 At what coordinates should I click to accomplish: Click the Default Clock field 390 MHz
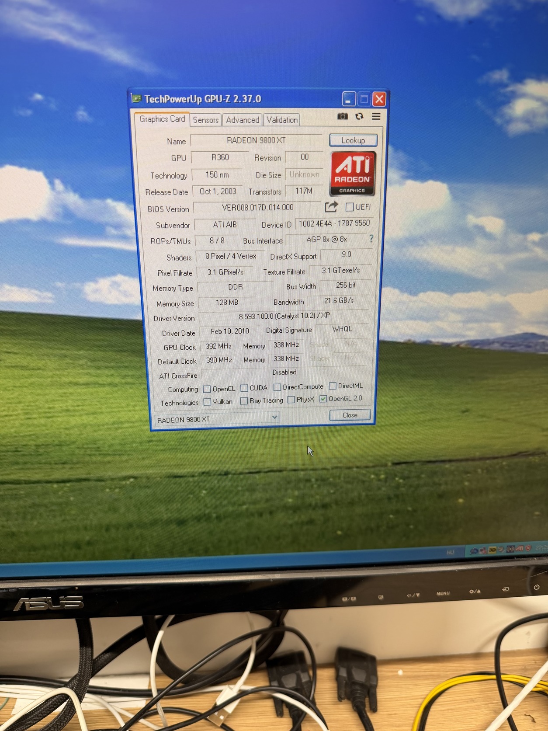[219, 360]
